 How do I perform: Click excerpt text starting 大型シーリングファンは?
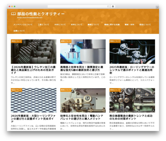[x=33, y=127]
